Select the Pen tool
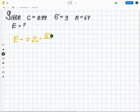Viewport: 140px width, 112px height. pos(3,45)
